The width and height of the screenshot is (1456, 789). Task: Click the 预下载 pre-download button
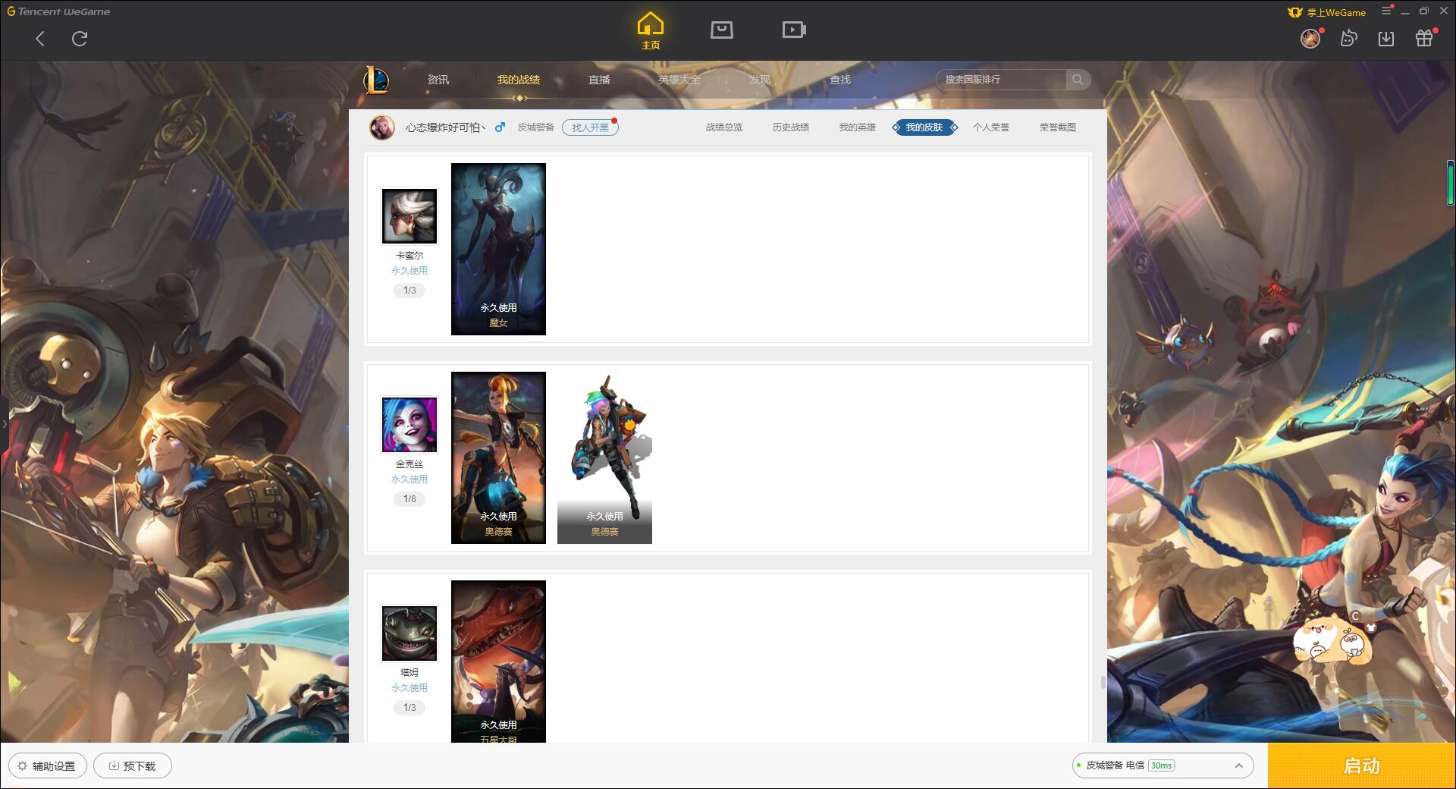pyautogui.click(x=133, y=766)
